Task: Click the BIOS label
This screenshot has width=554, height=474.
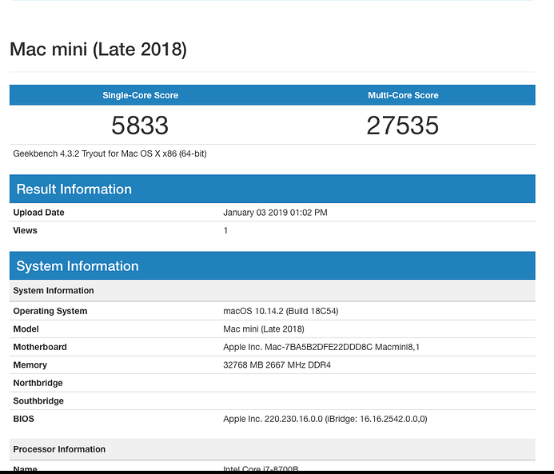Action: point(24,420)
